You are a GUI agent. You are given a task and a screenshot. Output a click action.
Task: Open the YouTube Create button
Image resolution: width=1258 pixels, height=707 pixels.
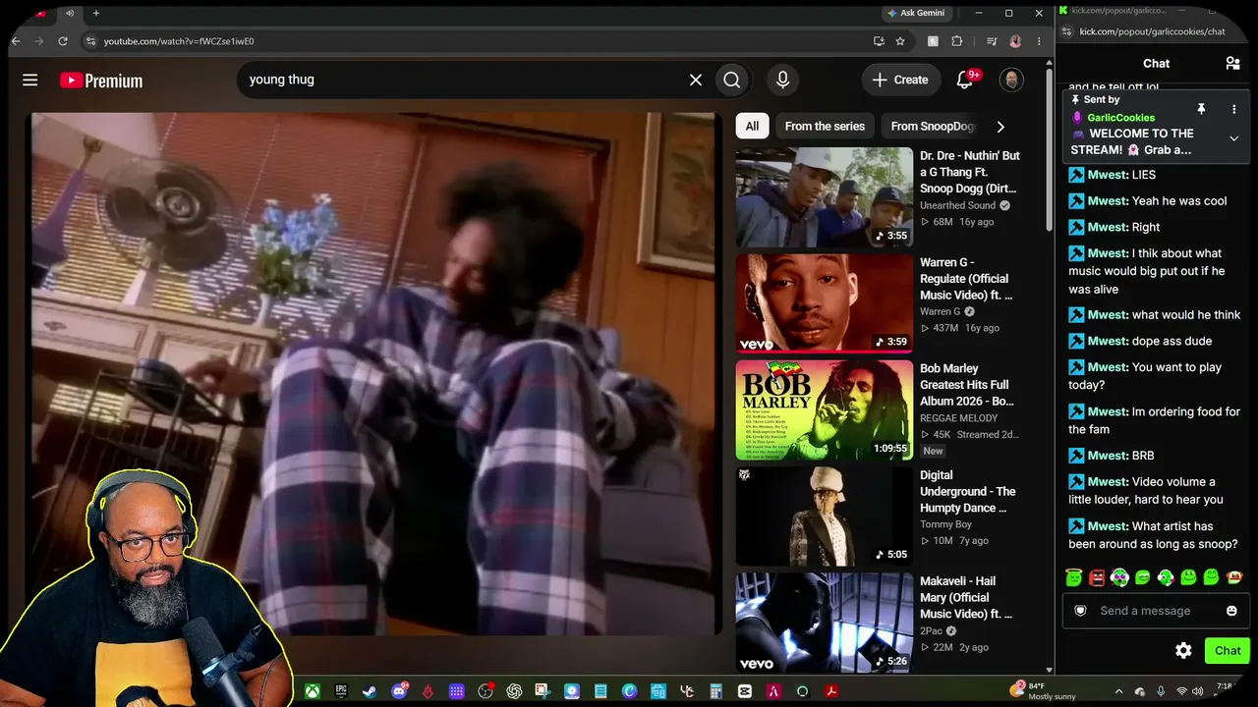coord(899,80)
